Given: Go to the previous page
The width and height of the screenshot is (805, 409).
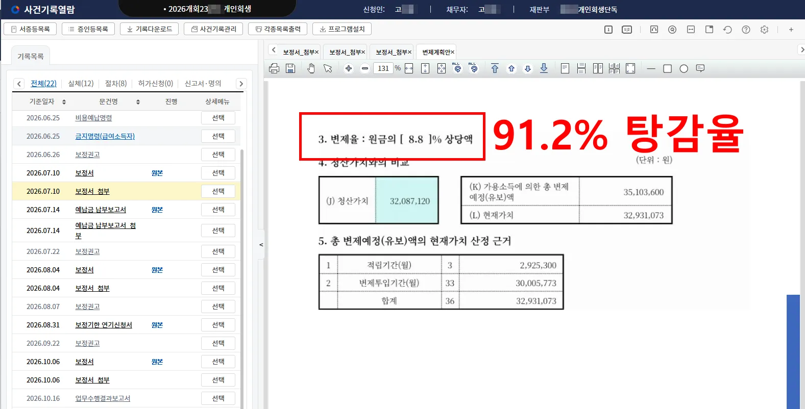Looking at the screenshot, I should (511, 68).
